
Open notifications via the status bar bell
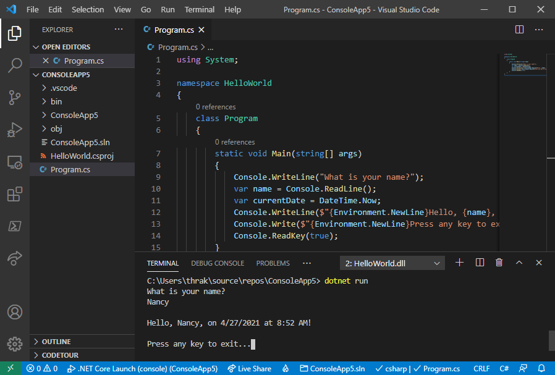(541, 368)
